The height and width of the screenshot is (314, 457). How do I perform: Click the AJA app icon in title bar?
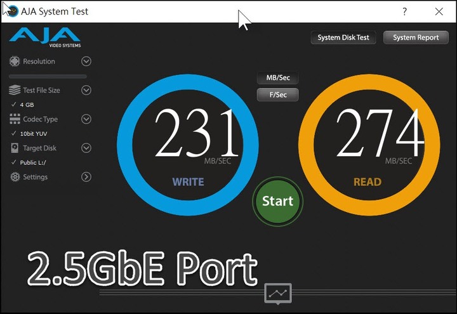point(12,11)
